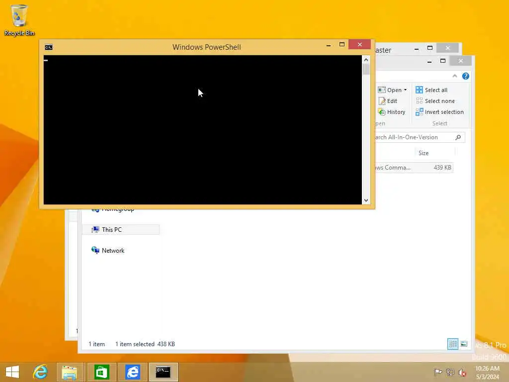Minimize the Windows PowerShell window

(x=329, y=45)
